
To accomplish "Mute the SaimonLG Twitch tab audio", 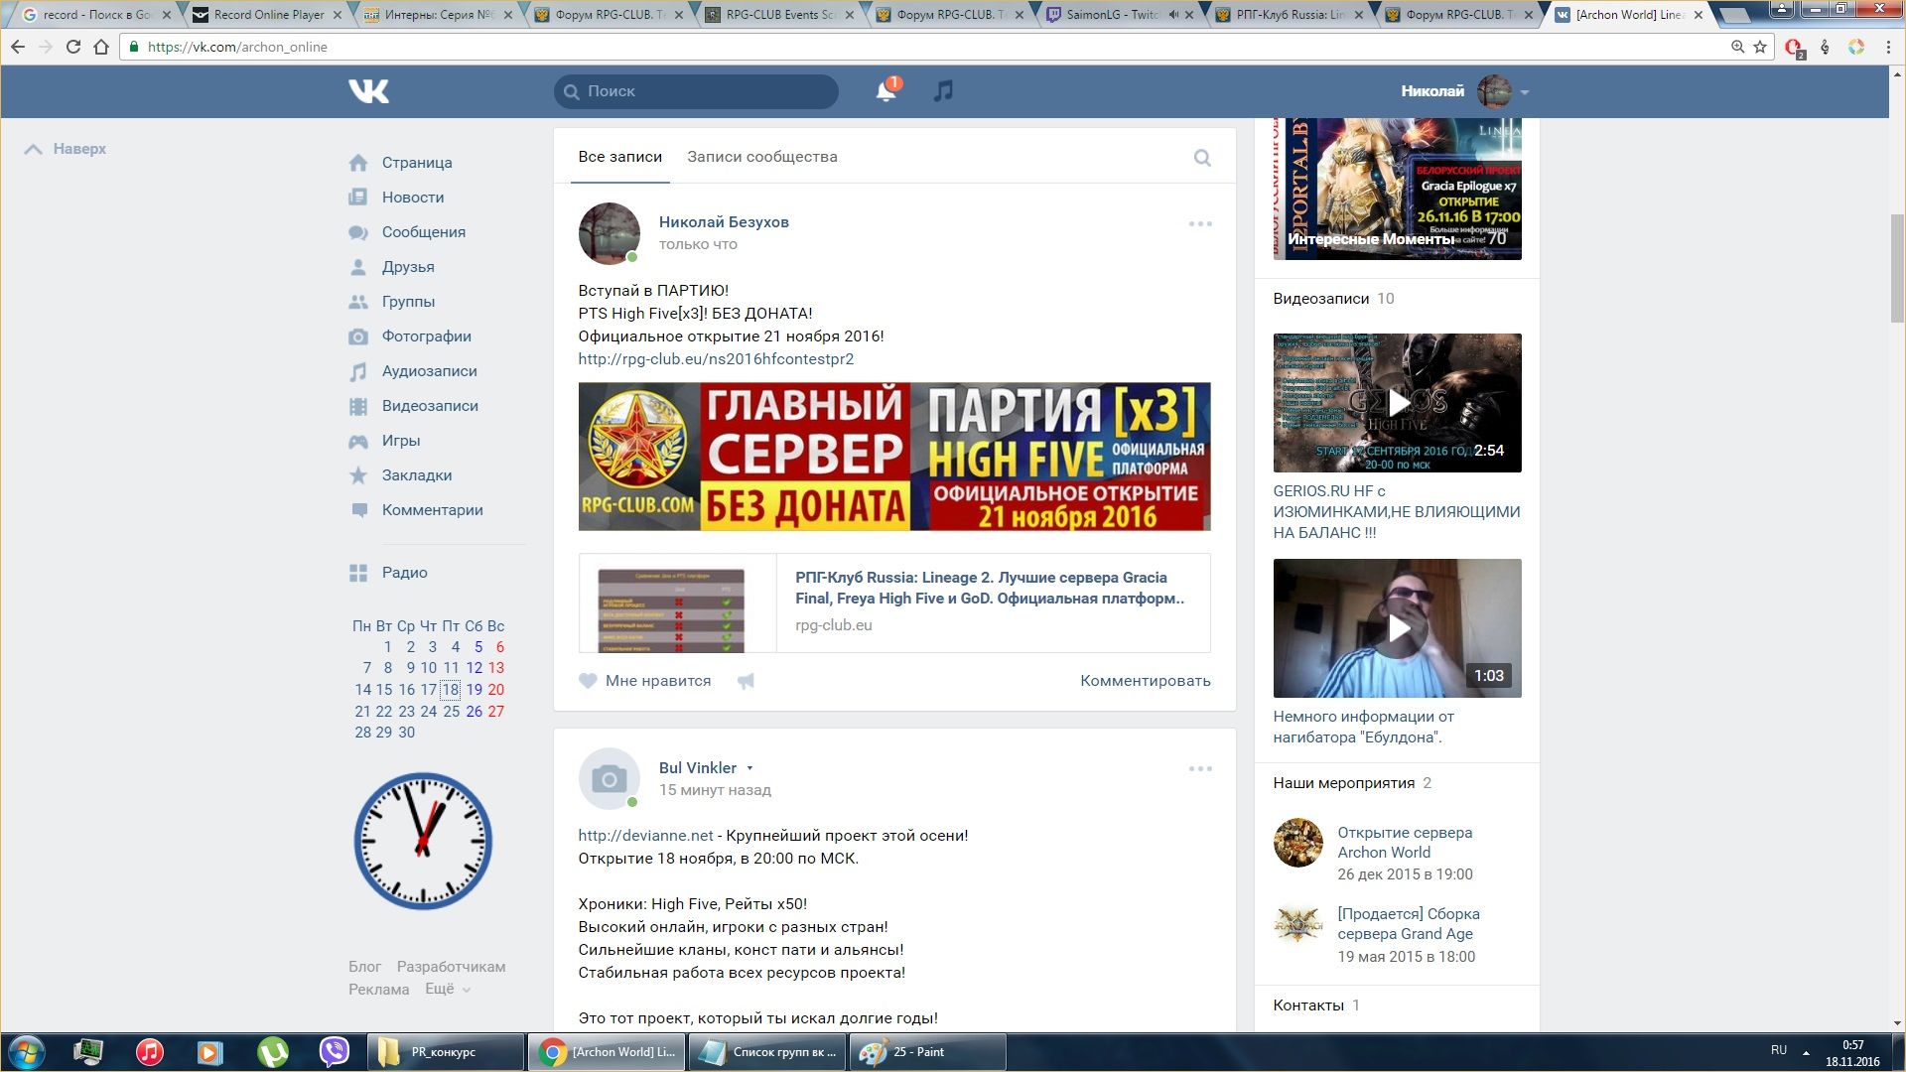I will click(1173, 15).
